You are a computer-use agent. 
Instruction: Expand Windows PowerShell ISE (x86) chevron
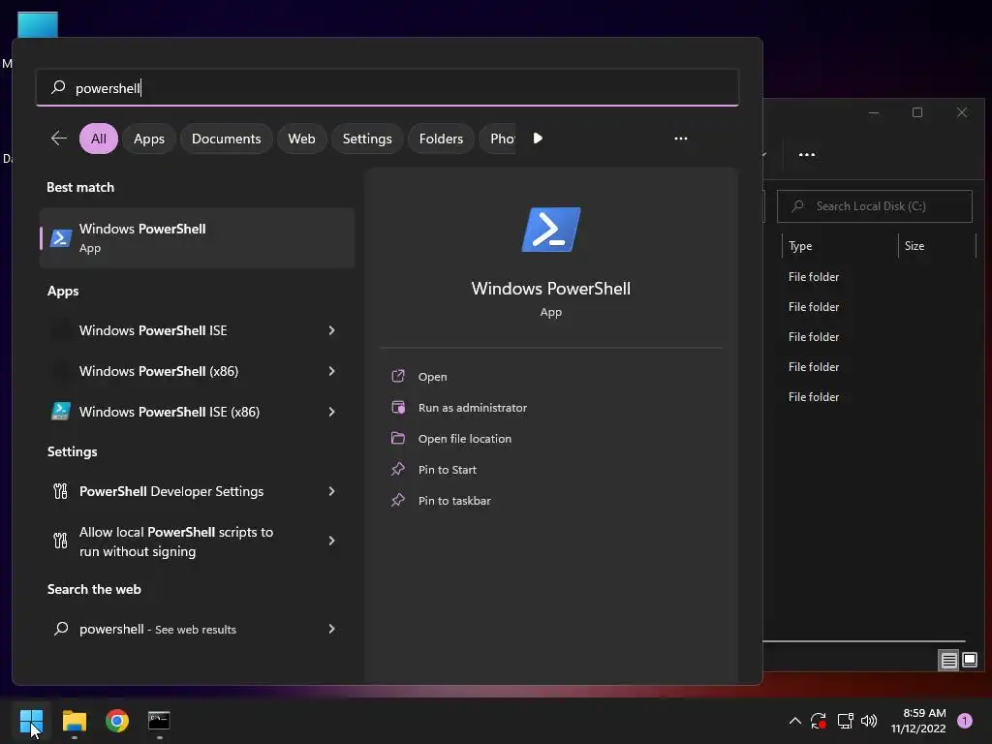[331, 411]
